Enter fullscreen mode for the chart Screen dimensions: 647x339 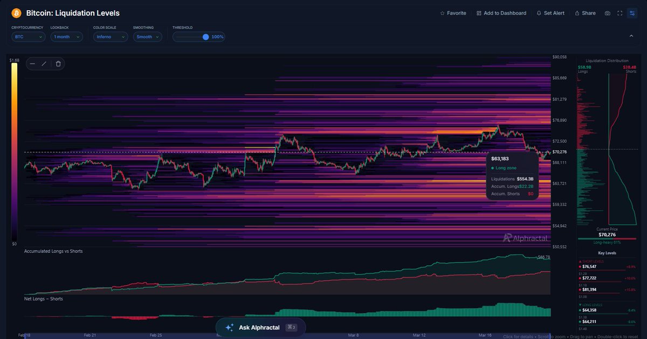[620, 13]
